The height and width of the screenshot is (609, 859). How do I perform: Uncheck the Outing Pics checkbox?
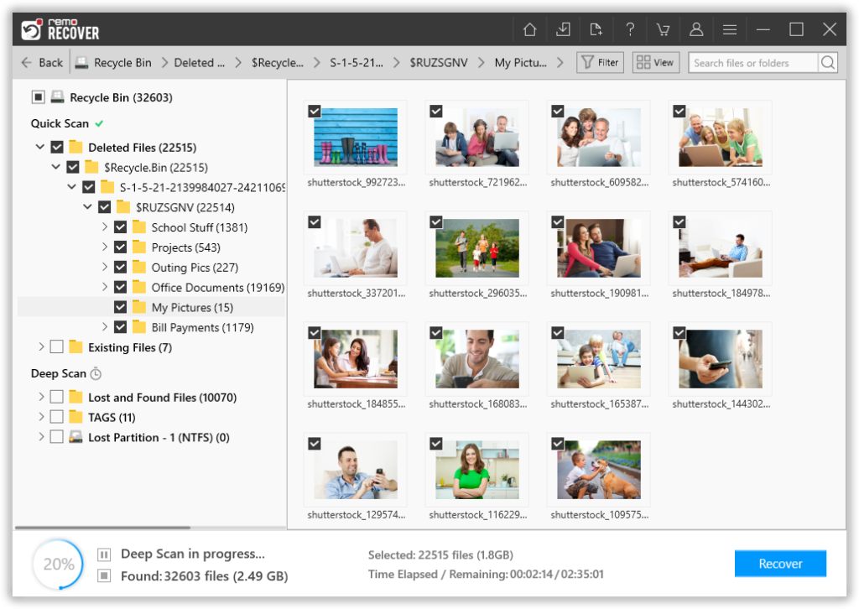pos(121,268)
